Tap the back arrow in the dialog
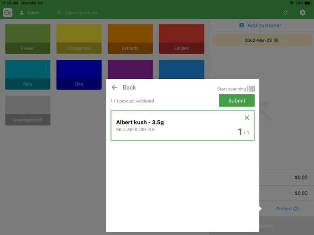The image size is (314, 235). pos(115,87)
